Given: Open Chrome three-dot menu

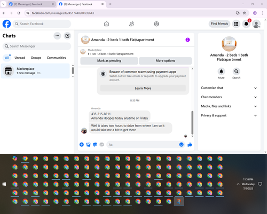Looking at the screenshot, I should pos(262,13).
